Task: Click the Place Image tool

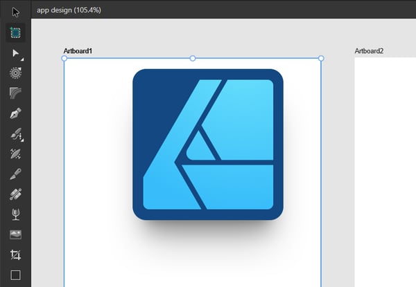Action: pos(15,234)
